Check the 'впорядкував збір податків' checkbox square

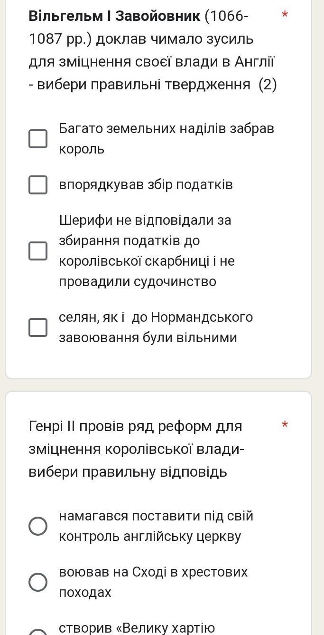(x=38, y=185)
